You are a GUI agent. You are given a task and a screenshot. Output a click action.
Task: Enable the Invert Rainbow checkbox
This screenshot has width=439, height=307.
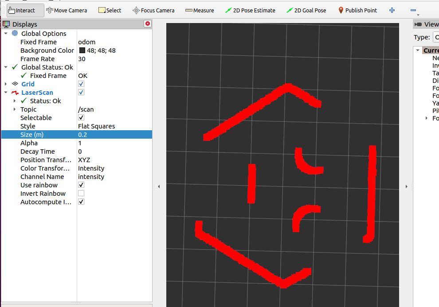81,194
